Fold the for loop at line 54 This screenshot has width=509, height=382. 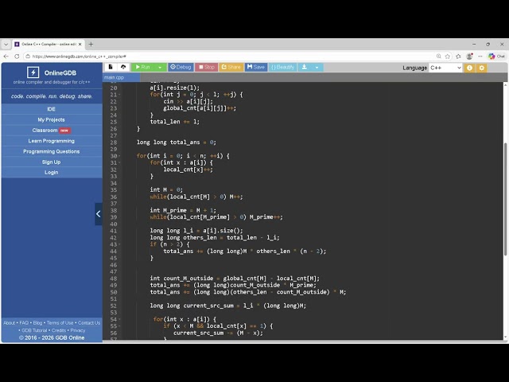(119, 319)
